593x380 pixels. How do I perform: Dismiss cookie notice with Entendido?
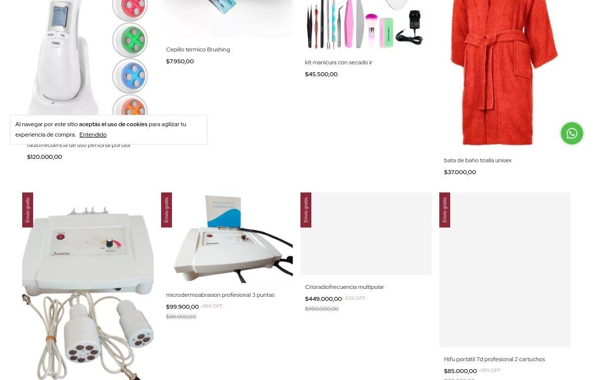[93, 135]
